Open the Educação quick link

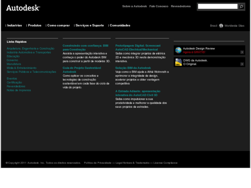click(13, 56)
